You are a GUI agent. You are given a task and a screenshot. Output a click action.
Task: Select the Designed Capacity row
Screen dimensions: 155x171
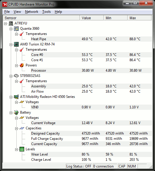(91, 133)
